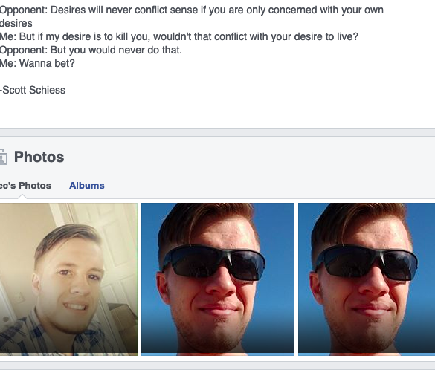The height and width of the screenshot is (370, 435).
Task: Switch to the Albums tab
Action: click(x=87, y=186)
